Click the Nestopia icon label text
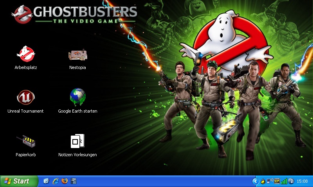313x187 pixels. point(77,67)
